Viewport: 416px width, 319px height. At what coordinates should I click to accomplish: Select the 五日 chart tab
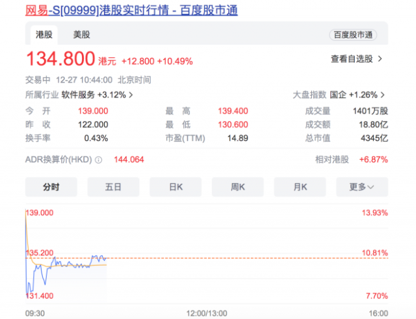[x=113, y=187]
